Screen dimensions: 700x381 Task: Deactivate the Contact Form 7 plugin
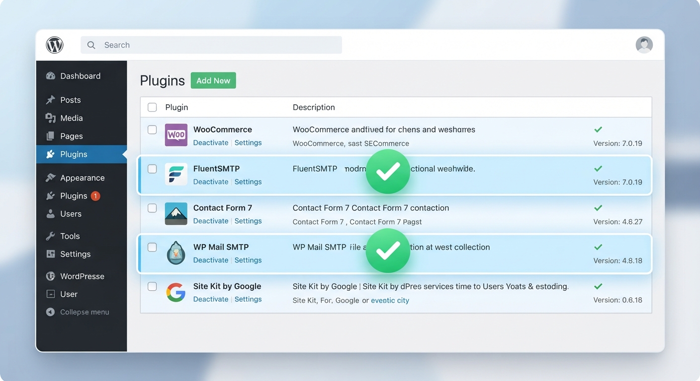click(x=211, y=221)
